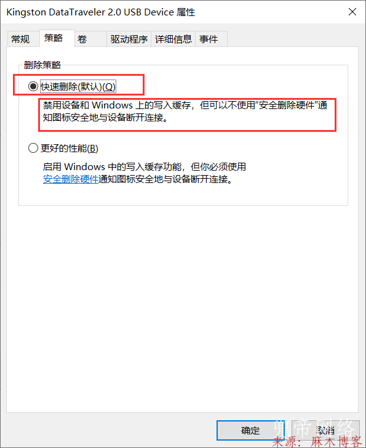This screenshot has height=448, width=366.
Task: Click the Kingston DataTraveler title bar text
Action: pyautogui.click(x=101, y=12)
